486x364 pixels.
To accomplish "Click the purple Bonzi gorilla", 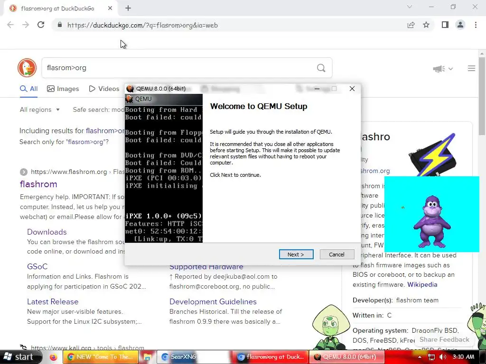I will 431,221.
